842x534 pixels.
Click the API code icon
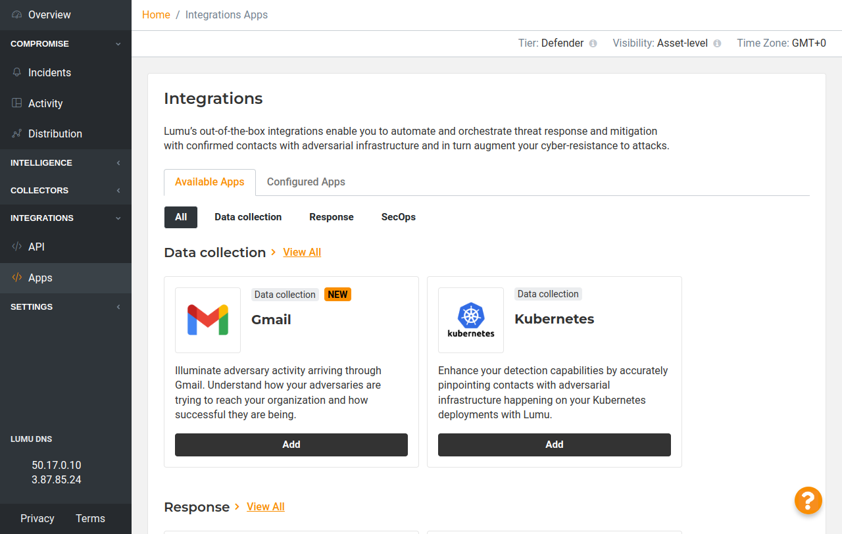17,247
